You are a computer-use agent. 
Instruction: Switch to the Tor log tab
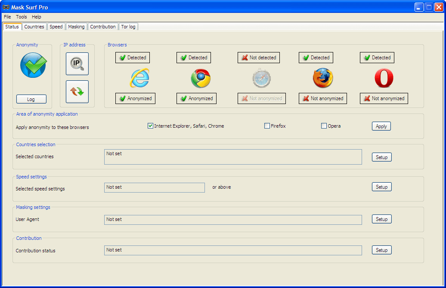(x=128, y=26)
